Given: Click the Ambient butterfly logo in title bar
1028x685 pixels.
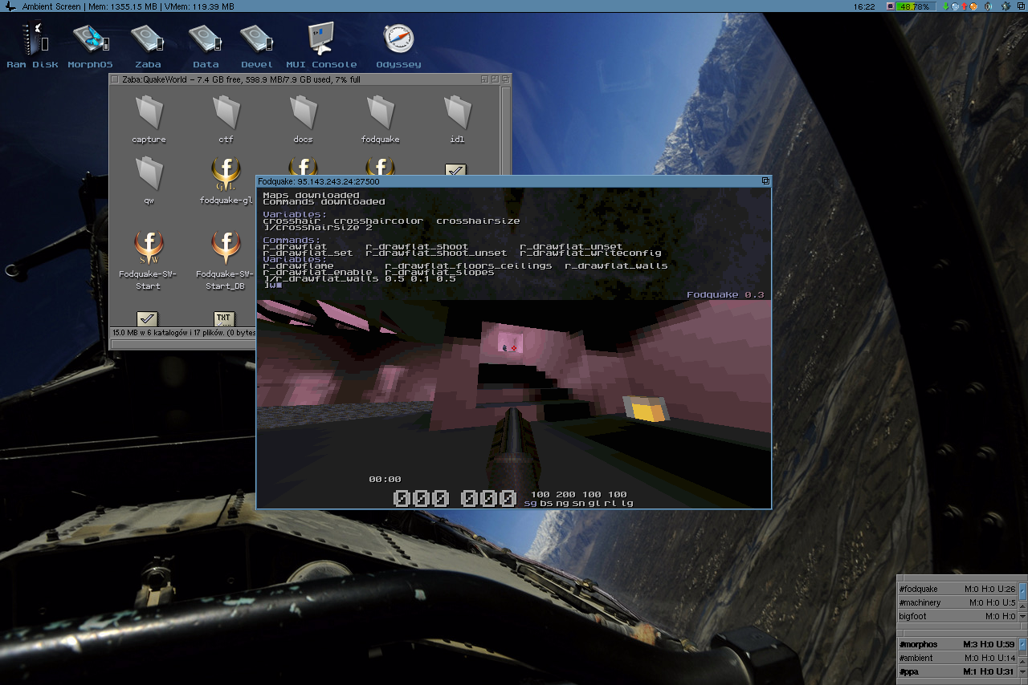Looking at the screenshot, I should (x=11, y=6).
